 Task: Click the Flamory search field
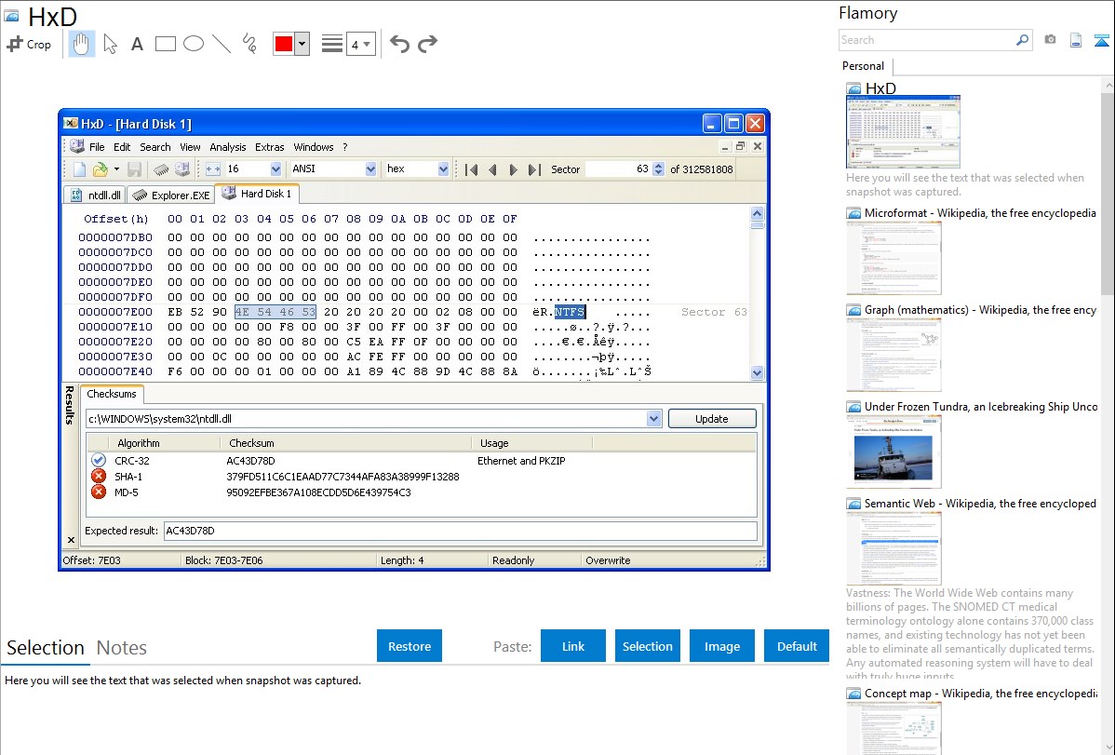click(927, 40)
